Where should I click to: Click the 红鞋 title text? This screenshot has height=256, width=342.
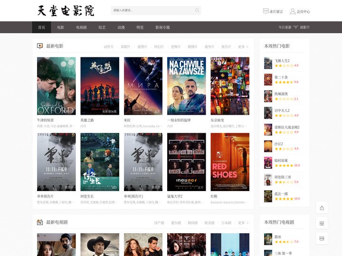[214, 196]
